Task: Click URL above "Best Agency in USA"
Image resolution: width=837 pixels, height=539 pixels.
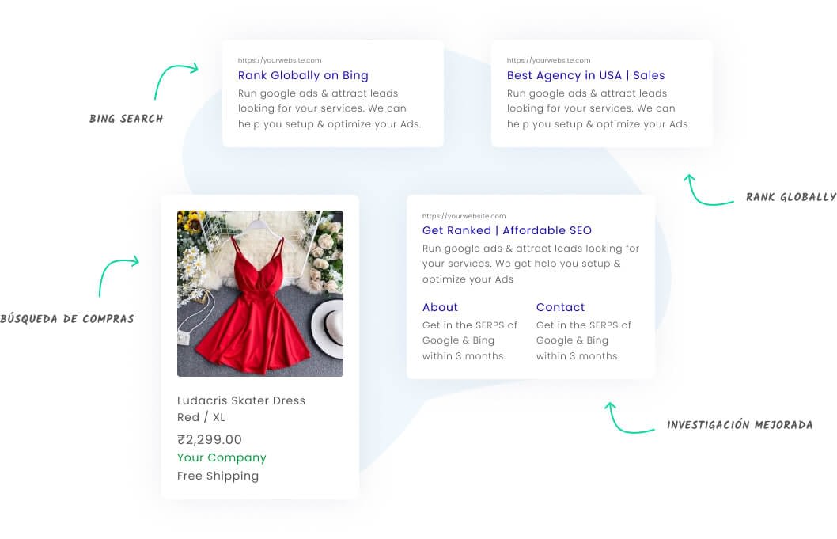Action: (x=548, y=60)
